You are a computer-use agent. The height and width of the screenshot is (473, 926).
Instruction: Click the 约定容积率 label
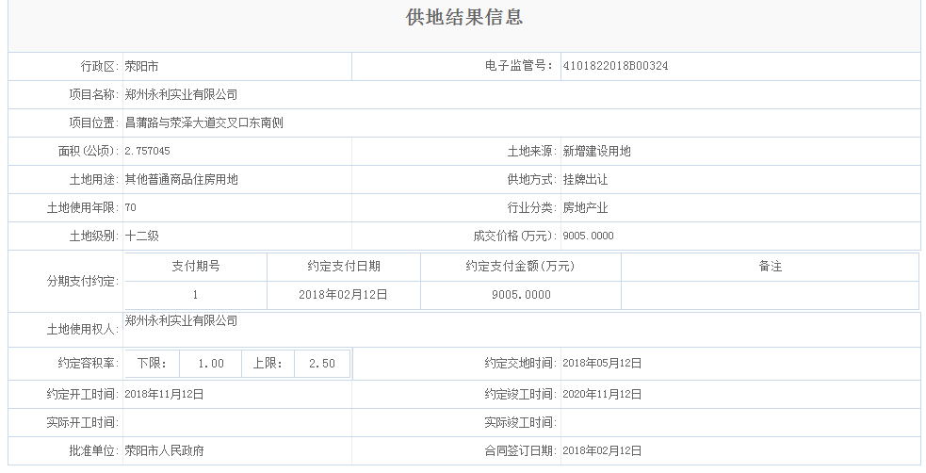pyautogui.click(x=89, y=363)
